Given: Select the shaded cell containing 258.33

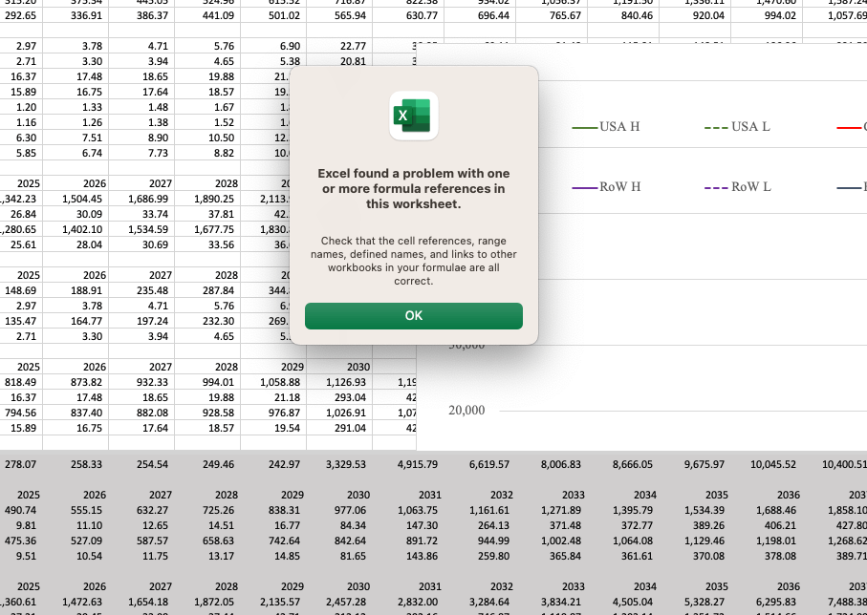Looking at the screenshot, I should 76,465.
